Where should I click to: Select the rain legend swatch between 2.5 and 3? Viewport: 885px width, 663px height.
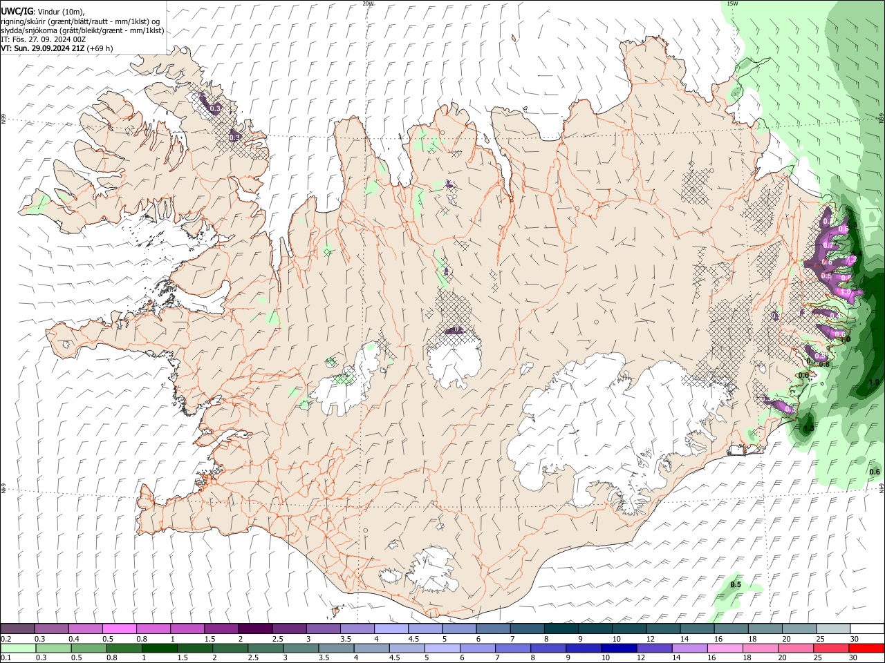[265, 648]
